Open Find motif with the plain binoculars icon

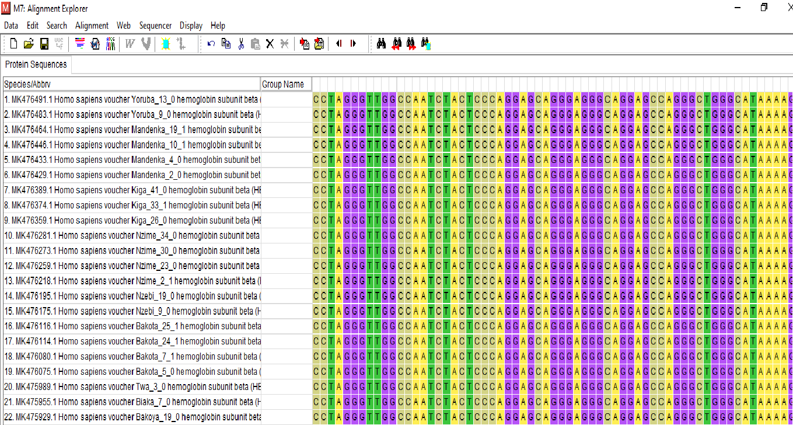click(381, 44)
